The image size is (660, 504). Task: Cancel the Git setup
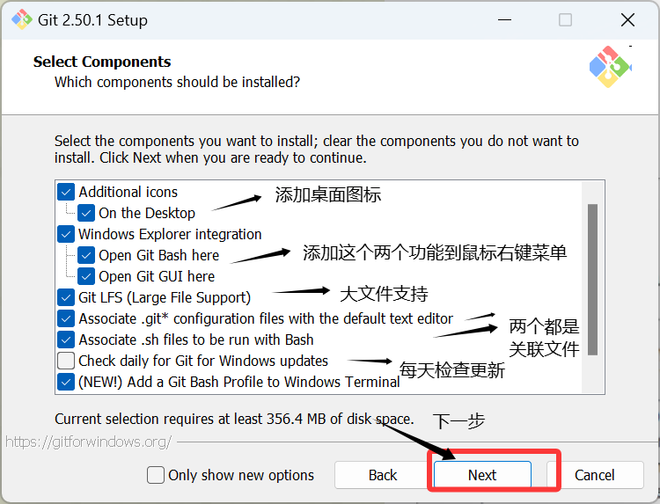coord(594,475)
